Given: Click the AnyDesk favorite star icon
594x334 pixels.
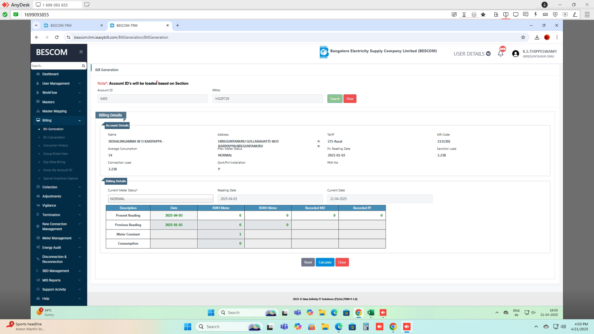Looking at the screenshot, I should click(483, 15).
